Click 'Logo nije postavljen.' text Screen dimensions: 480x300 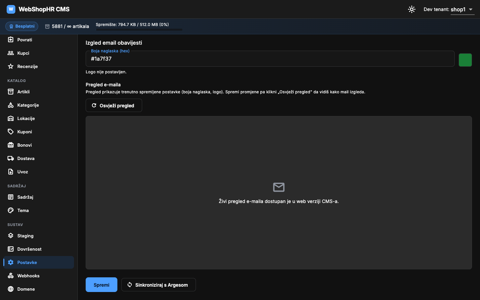106,72
